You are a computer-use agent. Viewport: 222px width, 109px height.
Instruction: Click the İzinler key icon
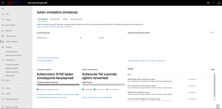3,88
